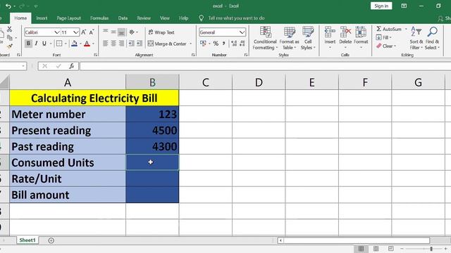Set Bottom Align in alignment group
451x253 pixels.
click(x=122, y=32)
